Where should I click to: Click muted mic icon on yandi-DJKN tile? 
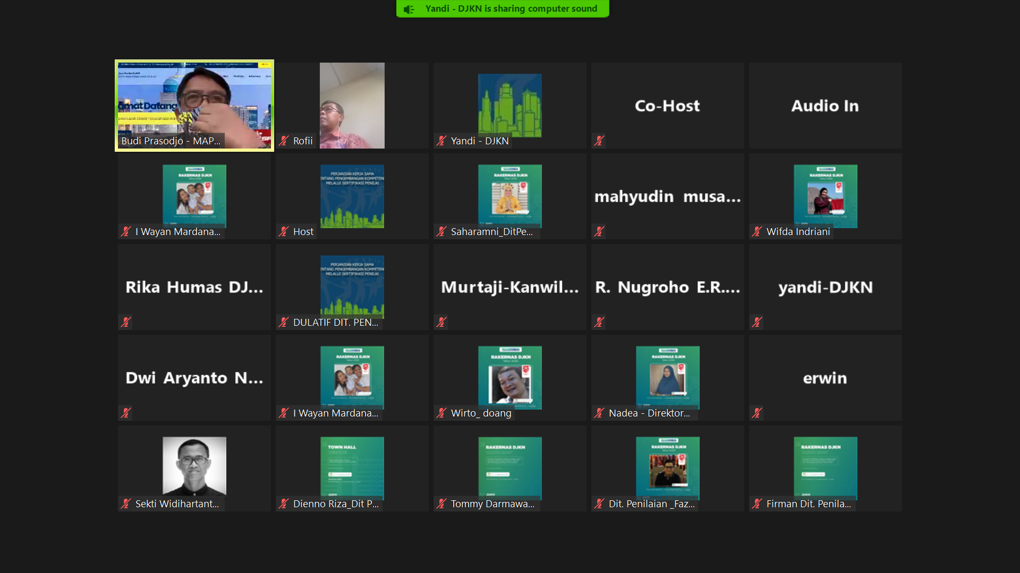tap(757, 322)
